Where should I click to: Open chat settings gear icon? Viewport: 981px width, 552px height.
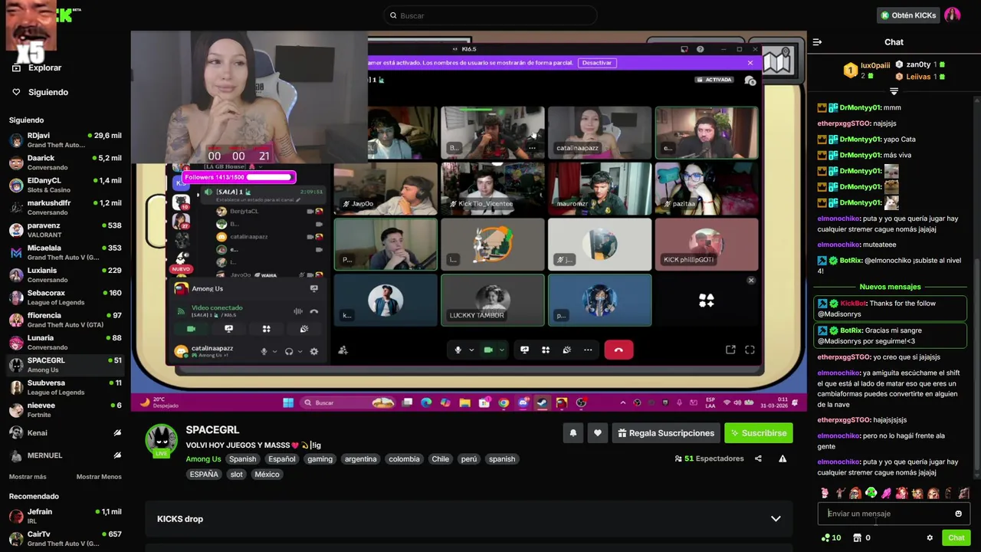click(x=930, y=538)
